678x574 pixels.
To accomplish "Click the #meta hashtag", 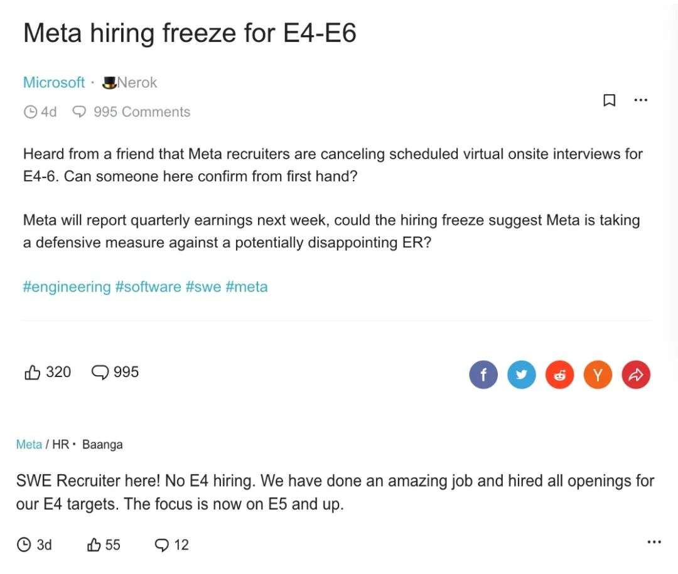I will coord(247,287).
